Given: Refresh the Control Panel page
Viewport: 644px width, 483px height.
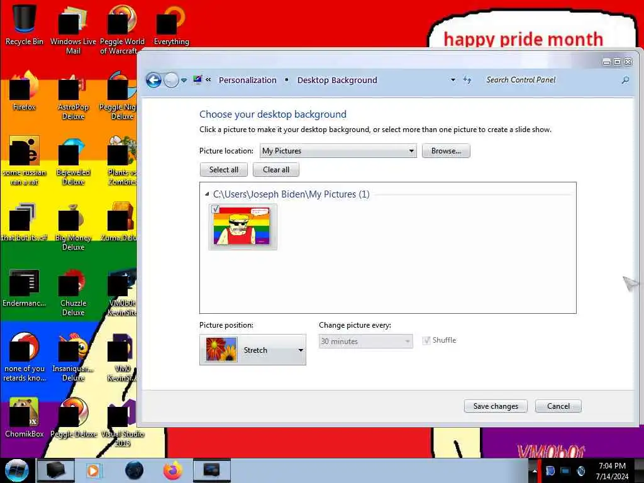Looking at the screenshot, I should click(x=467, y=80).
